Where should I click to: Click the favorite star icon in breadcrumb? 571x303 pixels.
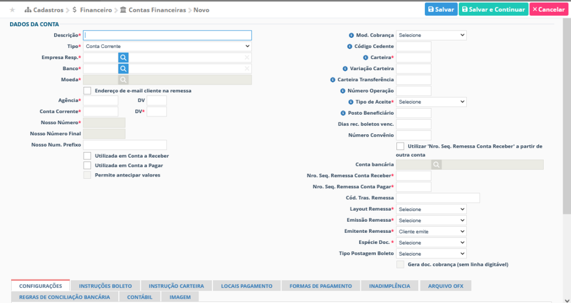coord(12,10)
